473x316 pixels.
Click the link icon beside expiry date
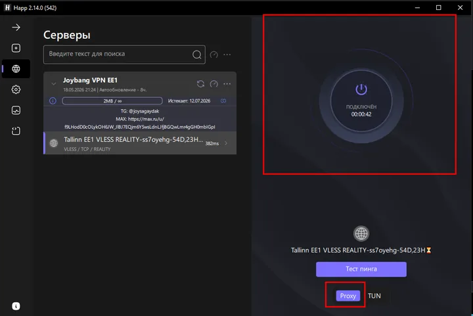223,101
